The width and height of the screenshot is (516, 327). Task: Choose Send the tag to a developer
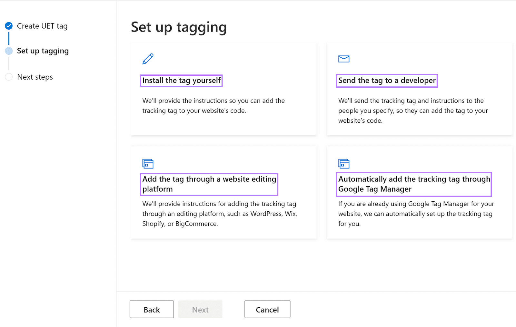387,81
